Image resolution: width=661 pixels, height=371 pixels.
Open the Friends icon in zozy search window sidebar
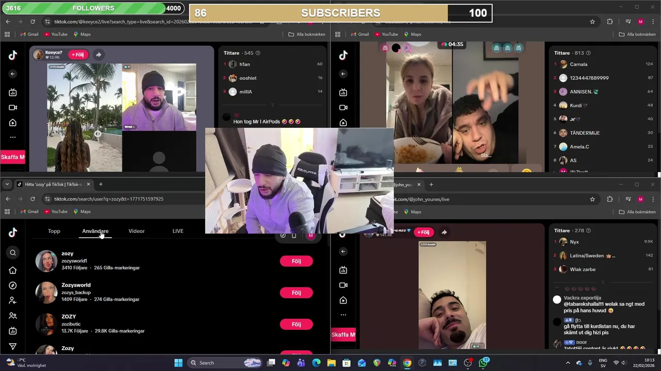coord(13,316)
